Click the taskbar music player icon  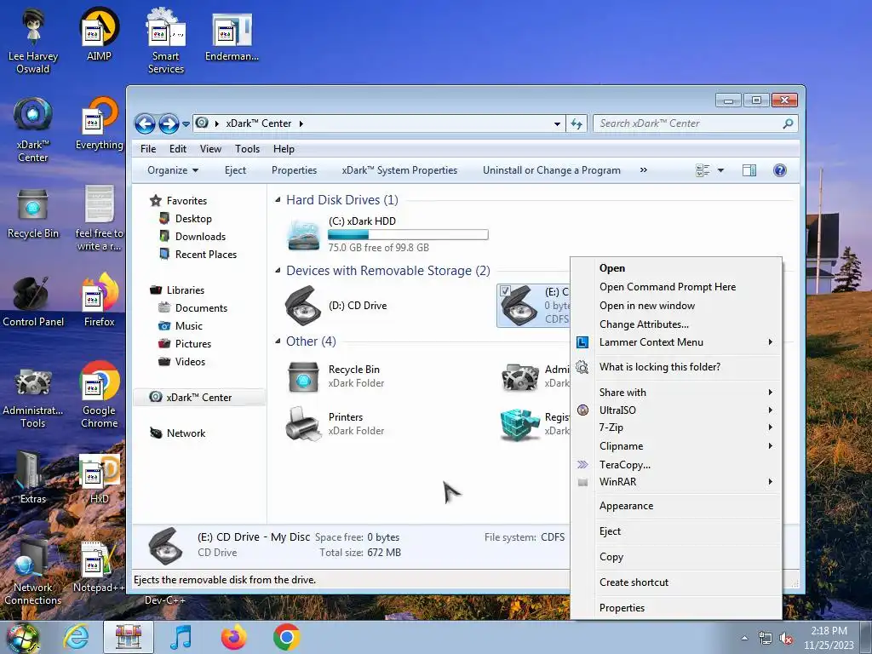pos(181,637)
